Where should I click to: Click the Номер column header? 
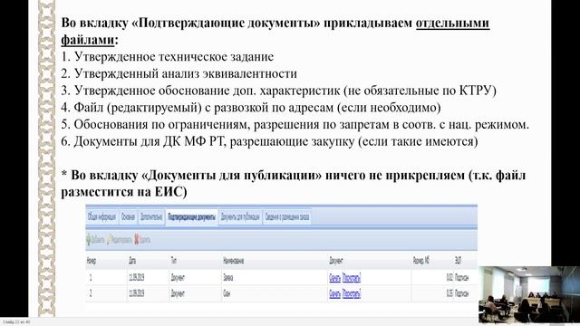coord(92,261)
